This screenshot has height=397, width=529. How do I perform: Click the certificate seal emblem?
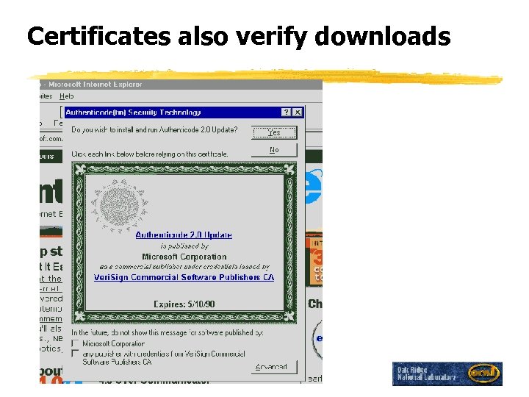tap(119, 207)
